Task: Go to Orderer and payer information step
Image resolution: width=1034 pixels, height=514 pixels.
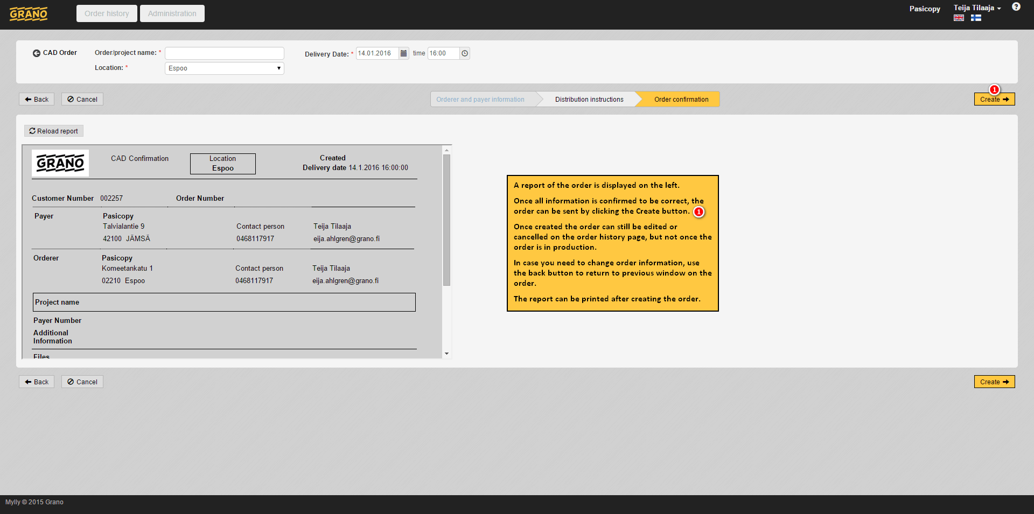Action: 480,100
